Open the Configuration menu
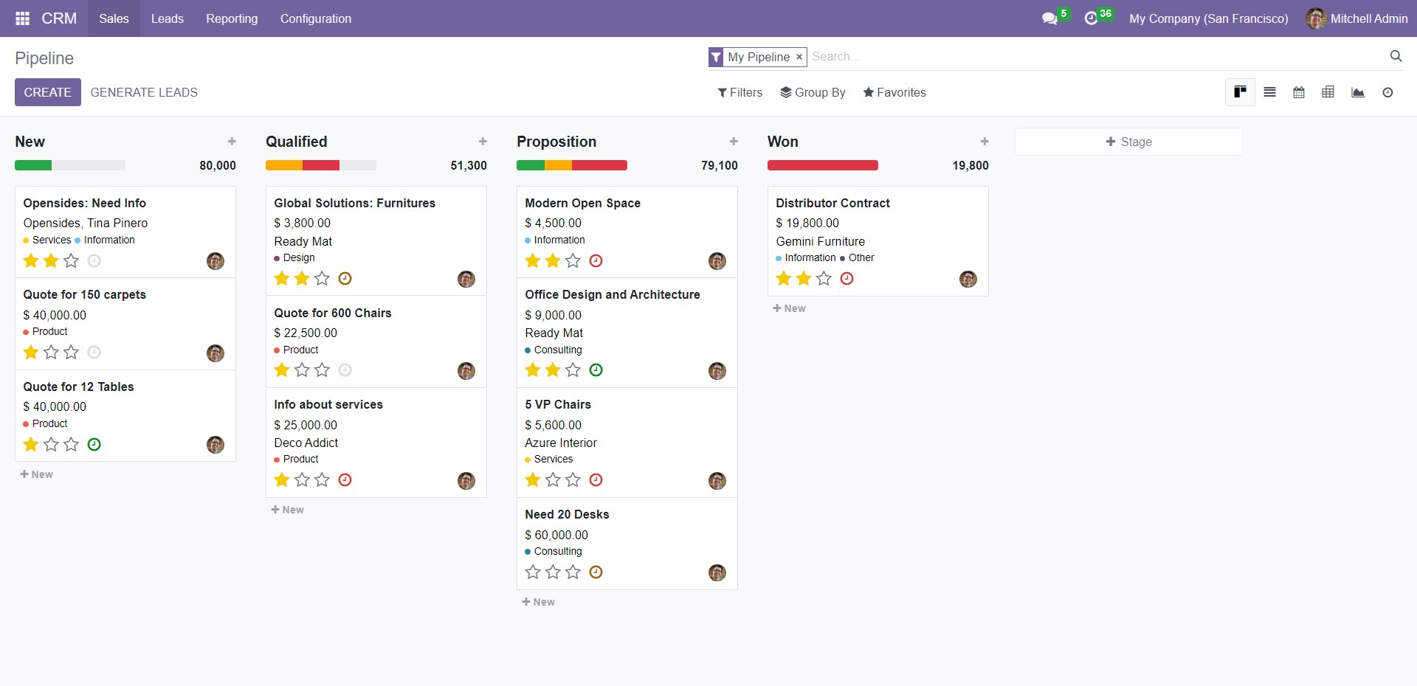The height and width of the screenshot is (686, 1417). 316,18
